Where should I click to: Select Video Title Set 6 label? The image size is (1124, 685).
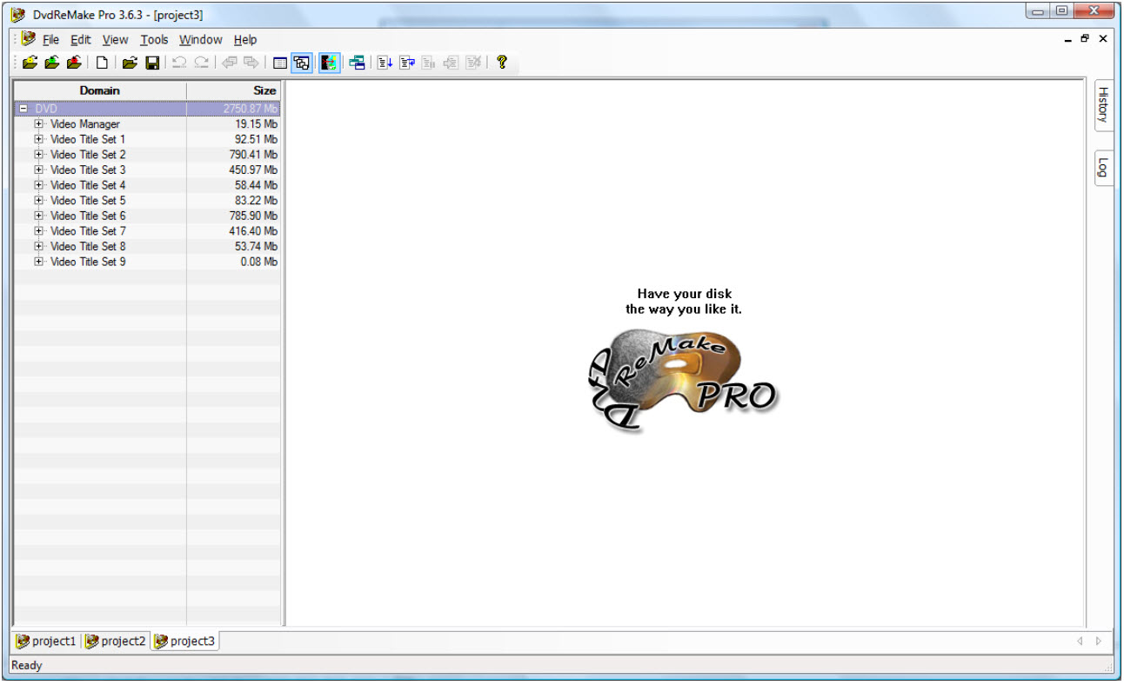click(88, 216)
